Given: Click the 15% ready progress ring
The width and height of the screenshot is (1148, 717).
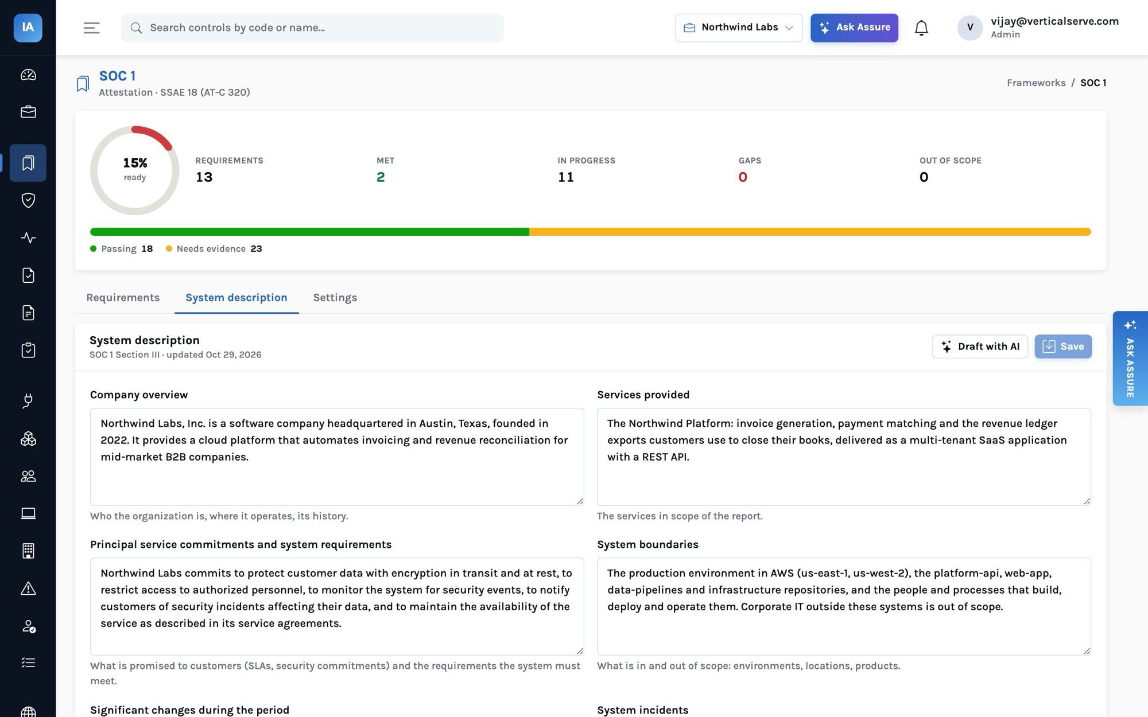Looking at the screenshot, I should [135, 170].
